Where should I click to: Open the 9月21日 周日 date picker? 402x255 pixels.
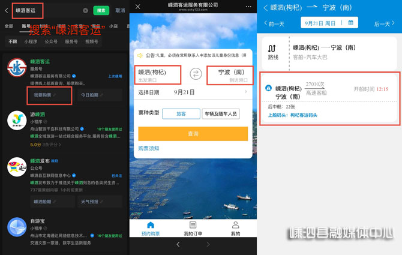329,23
